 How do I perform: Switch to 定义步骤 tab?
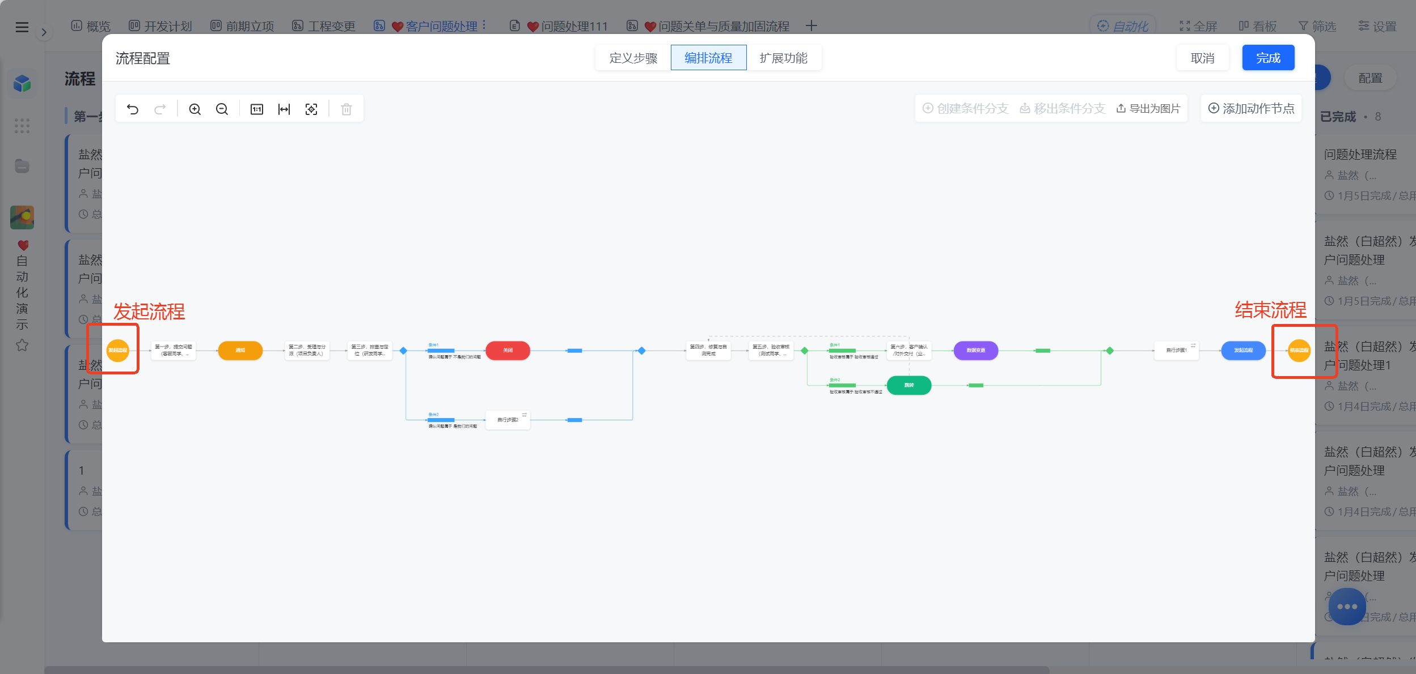[633, 58]
